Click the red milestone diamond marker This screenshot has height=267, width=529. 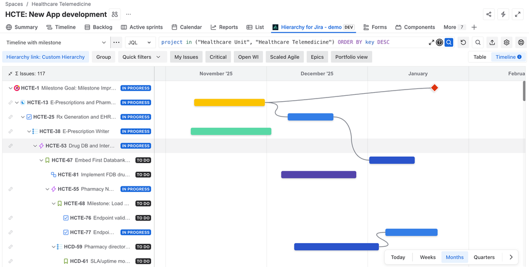tap(435, 88)
